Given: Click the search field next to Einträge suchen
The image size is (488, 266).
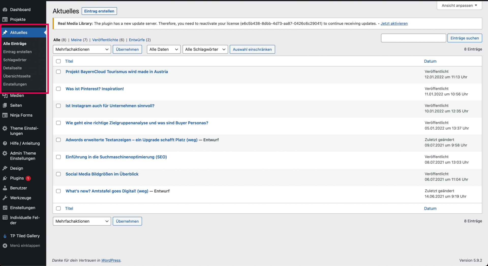Looking at the screenshot, I should click(x=413, y=38).
